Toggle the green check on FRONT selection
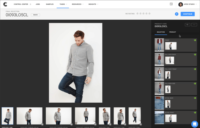 click(x=195, y=40)
